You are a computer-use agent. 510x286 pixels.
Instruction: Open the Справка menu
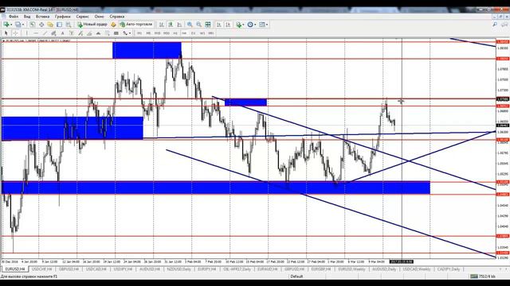[117, 16]
